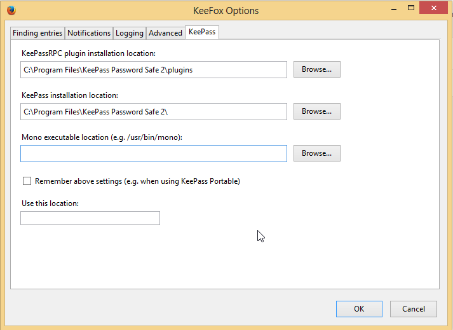This screenshot has height=330, width=453.
Task: Browse for KeePassRPC plugin installation location
Action: coord(316,69)
